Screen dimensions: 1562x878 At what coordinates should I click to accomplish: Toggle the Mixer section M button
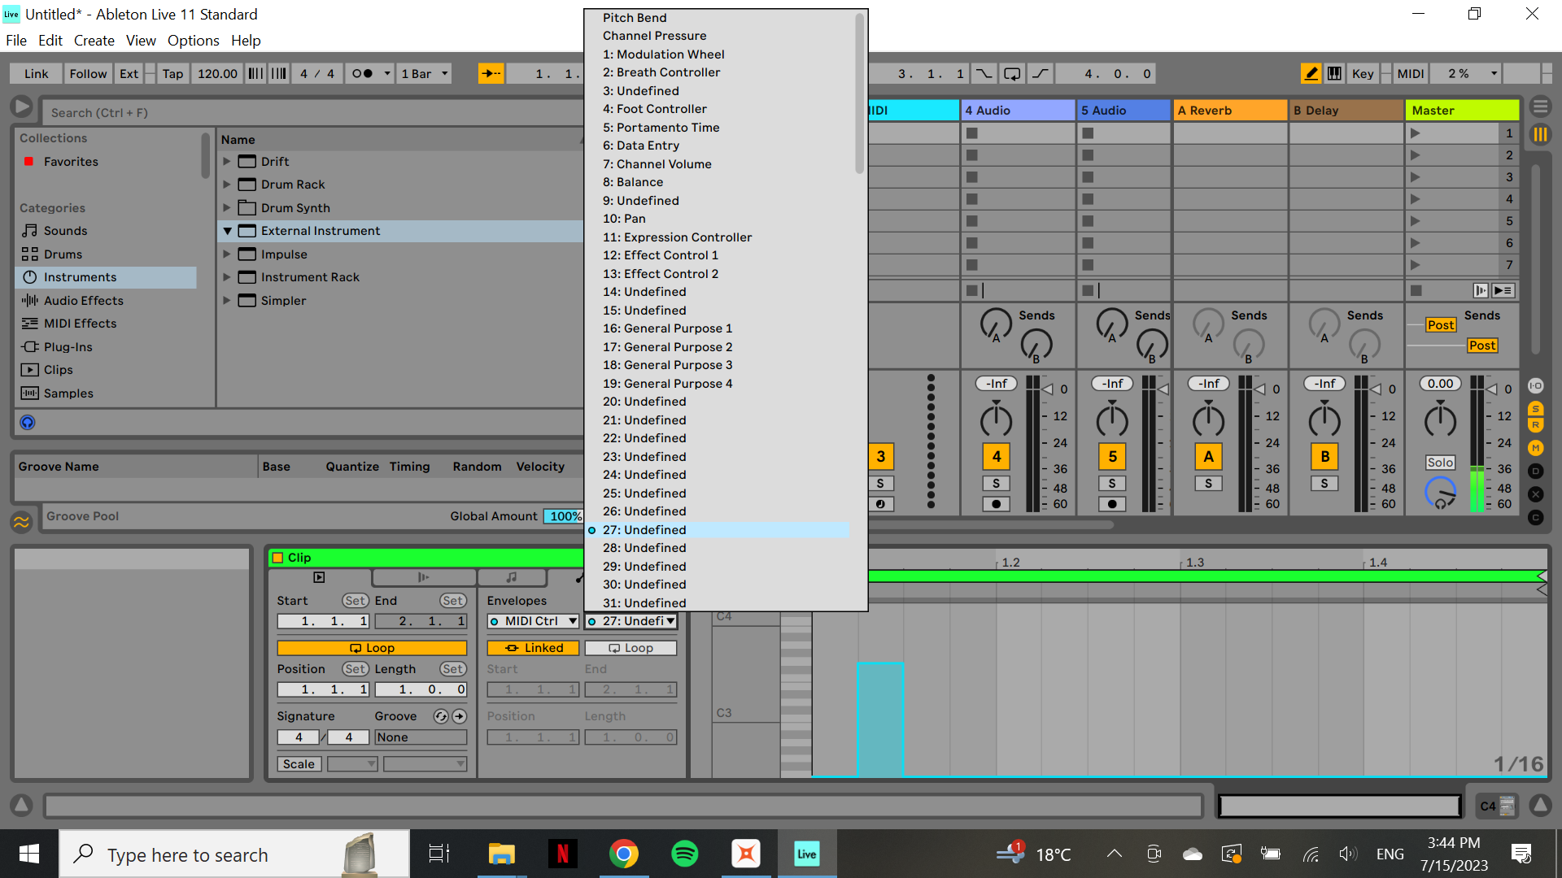(1535, 448)
